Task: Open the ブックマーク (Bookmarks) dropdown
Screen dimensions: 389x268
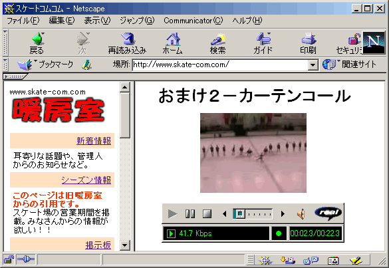Action: 46,65
